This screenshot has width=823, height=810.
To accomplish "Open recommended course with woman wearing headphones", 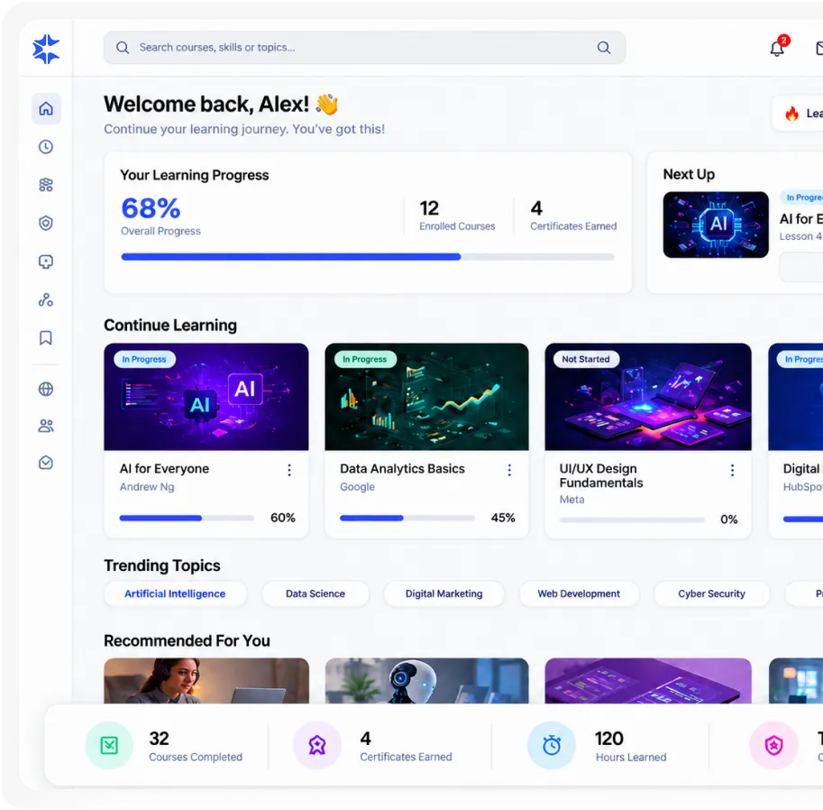I will pos(206,681).
